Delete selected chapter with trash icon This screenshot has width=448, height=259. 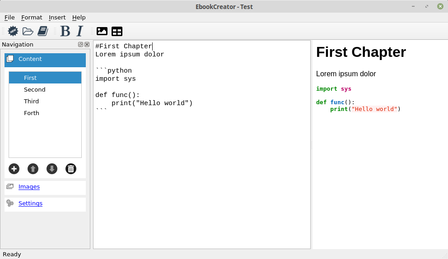pos(71,169)
